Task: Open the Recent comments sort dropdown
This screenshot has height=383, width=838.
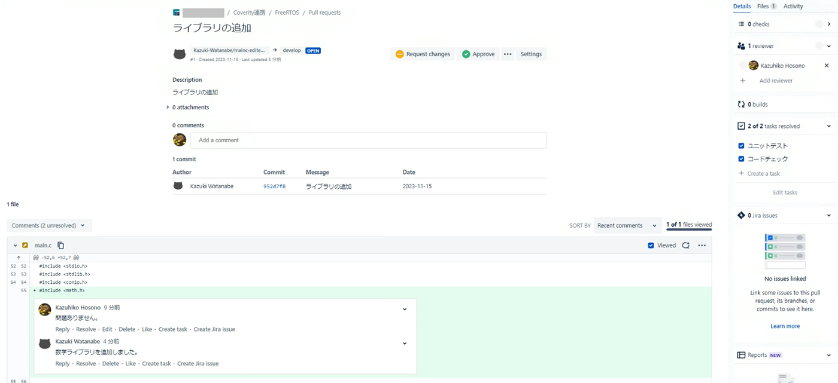Action: click(627, 226)
